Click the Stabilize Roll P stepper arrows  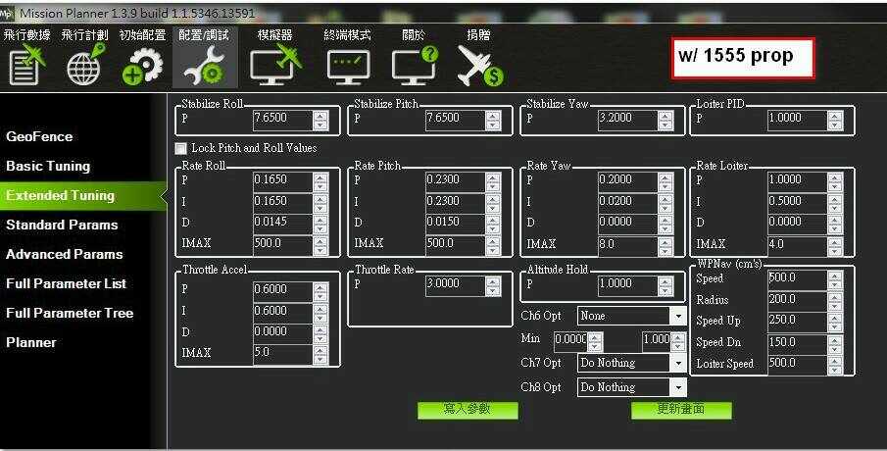[x=320, y=119]
